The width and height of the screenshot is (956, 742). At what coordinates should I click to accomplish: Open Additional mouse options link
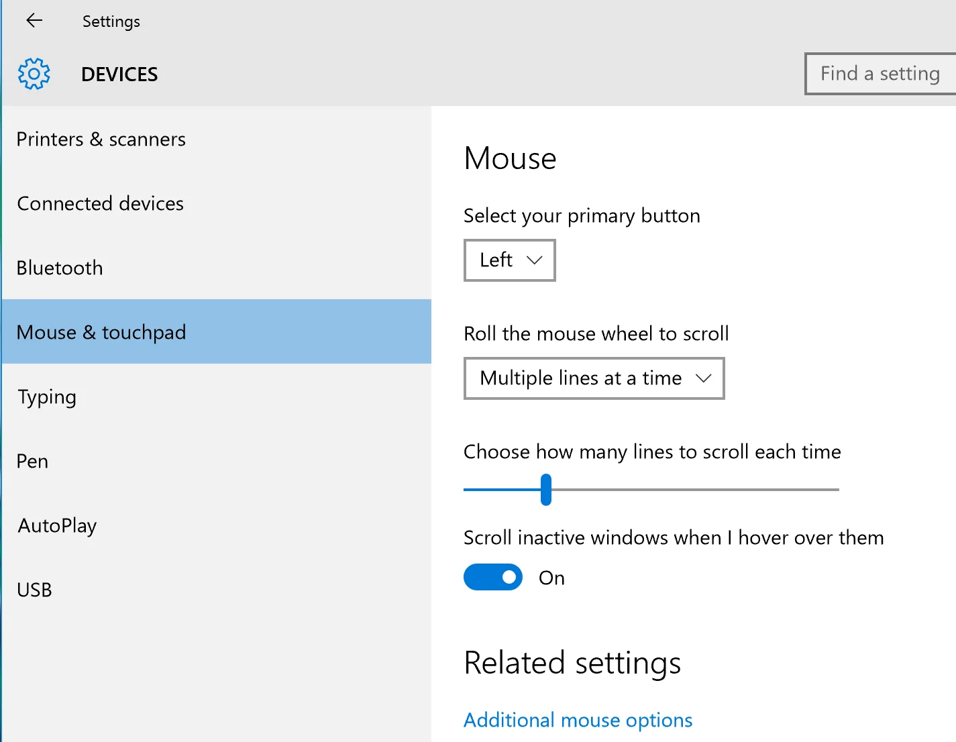(x=578, y=720)
